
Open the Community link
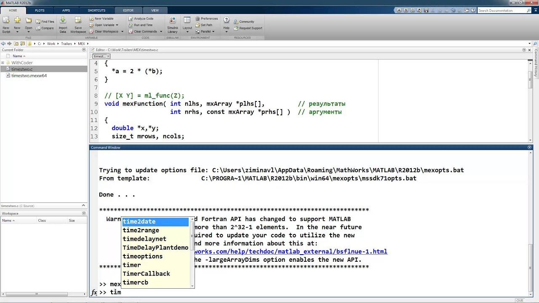tap(244, 21)
